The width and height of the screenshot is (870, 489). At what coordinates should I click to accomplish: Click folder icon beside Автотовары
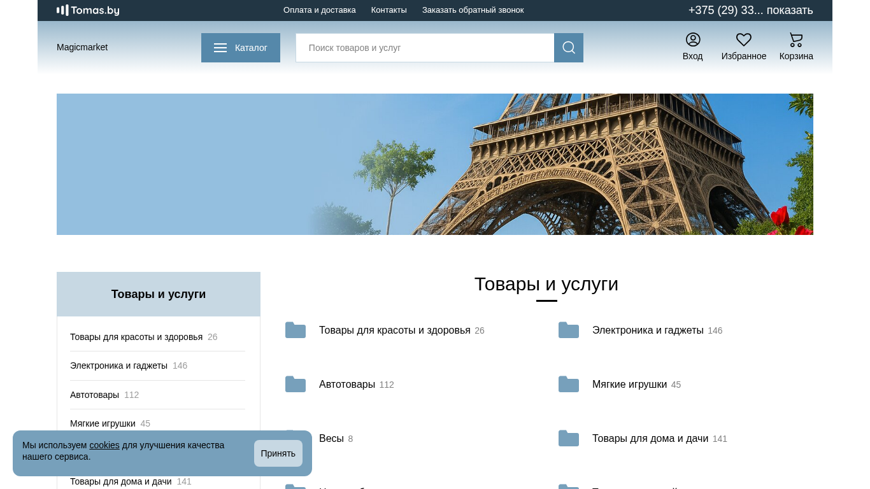pyautogui.click(x=296, y=385)
